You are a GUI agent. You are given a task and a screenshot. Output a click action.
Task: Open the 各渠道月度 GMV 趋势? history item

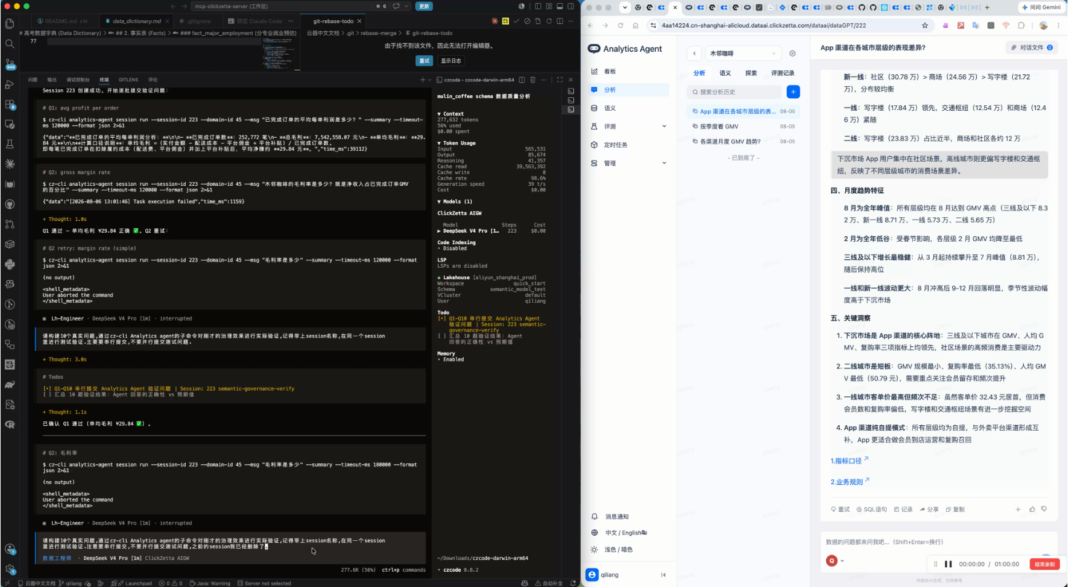(x=744, y=142)
